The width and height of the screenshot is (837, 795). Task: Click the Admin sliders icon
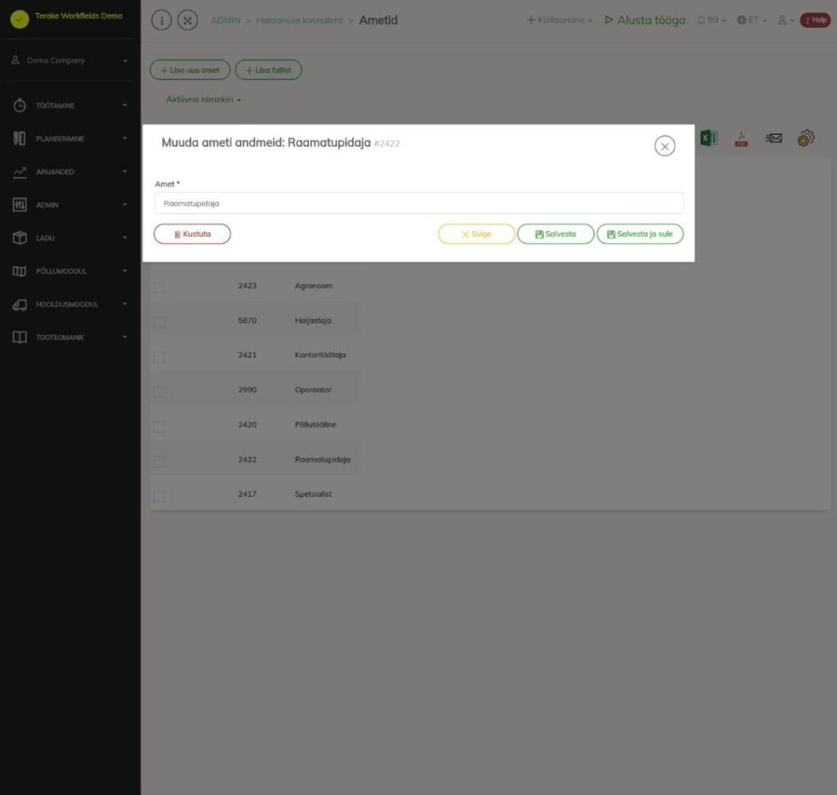point(20,205)
